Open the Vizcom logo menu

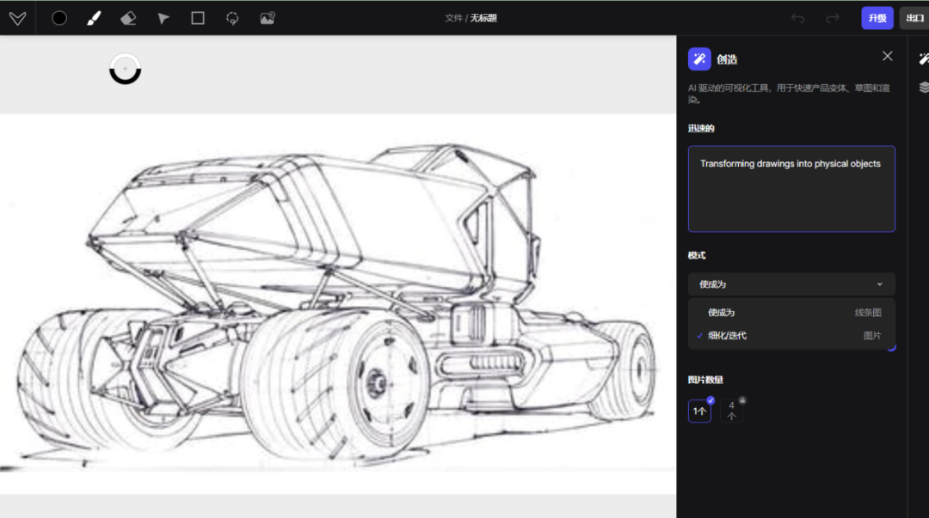(x=18, y=18)
